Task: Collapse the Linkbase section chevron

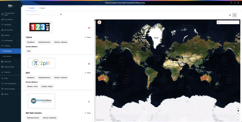Action: point(19,46)
